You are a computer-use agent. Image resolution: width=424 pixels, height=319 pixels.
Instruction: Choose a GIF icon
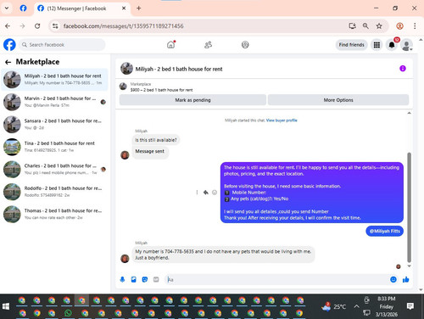156,279
